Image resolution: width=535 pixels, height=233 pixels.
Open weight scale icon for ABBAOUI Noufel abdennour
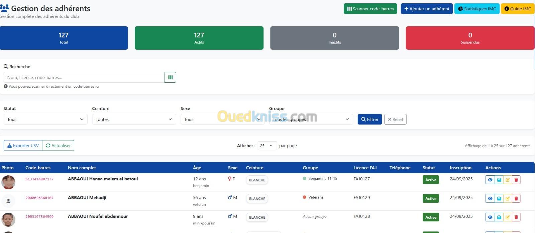tap(499, 217)
